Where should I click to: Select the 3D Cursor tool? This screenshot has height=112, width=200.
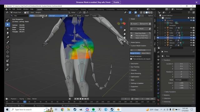coord(7,47)
